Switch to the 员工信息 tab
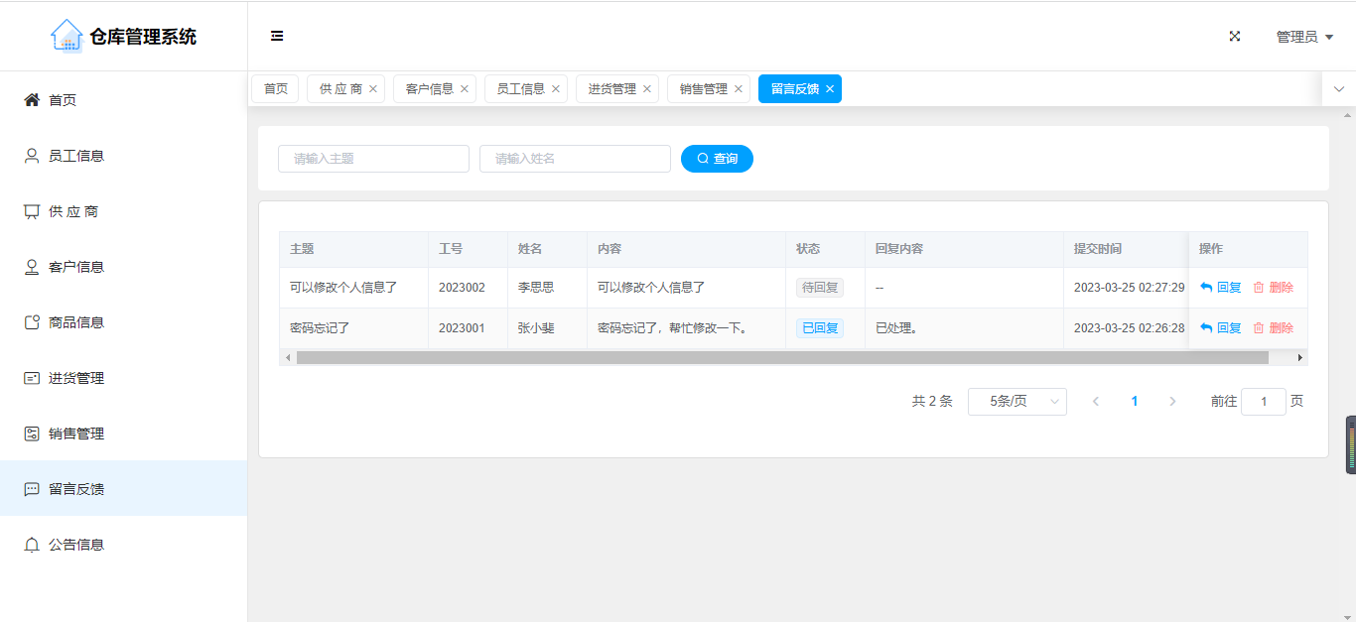 [520, 89]
